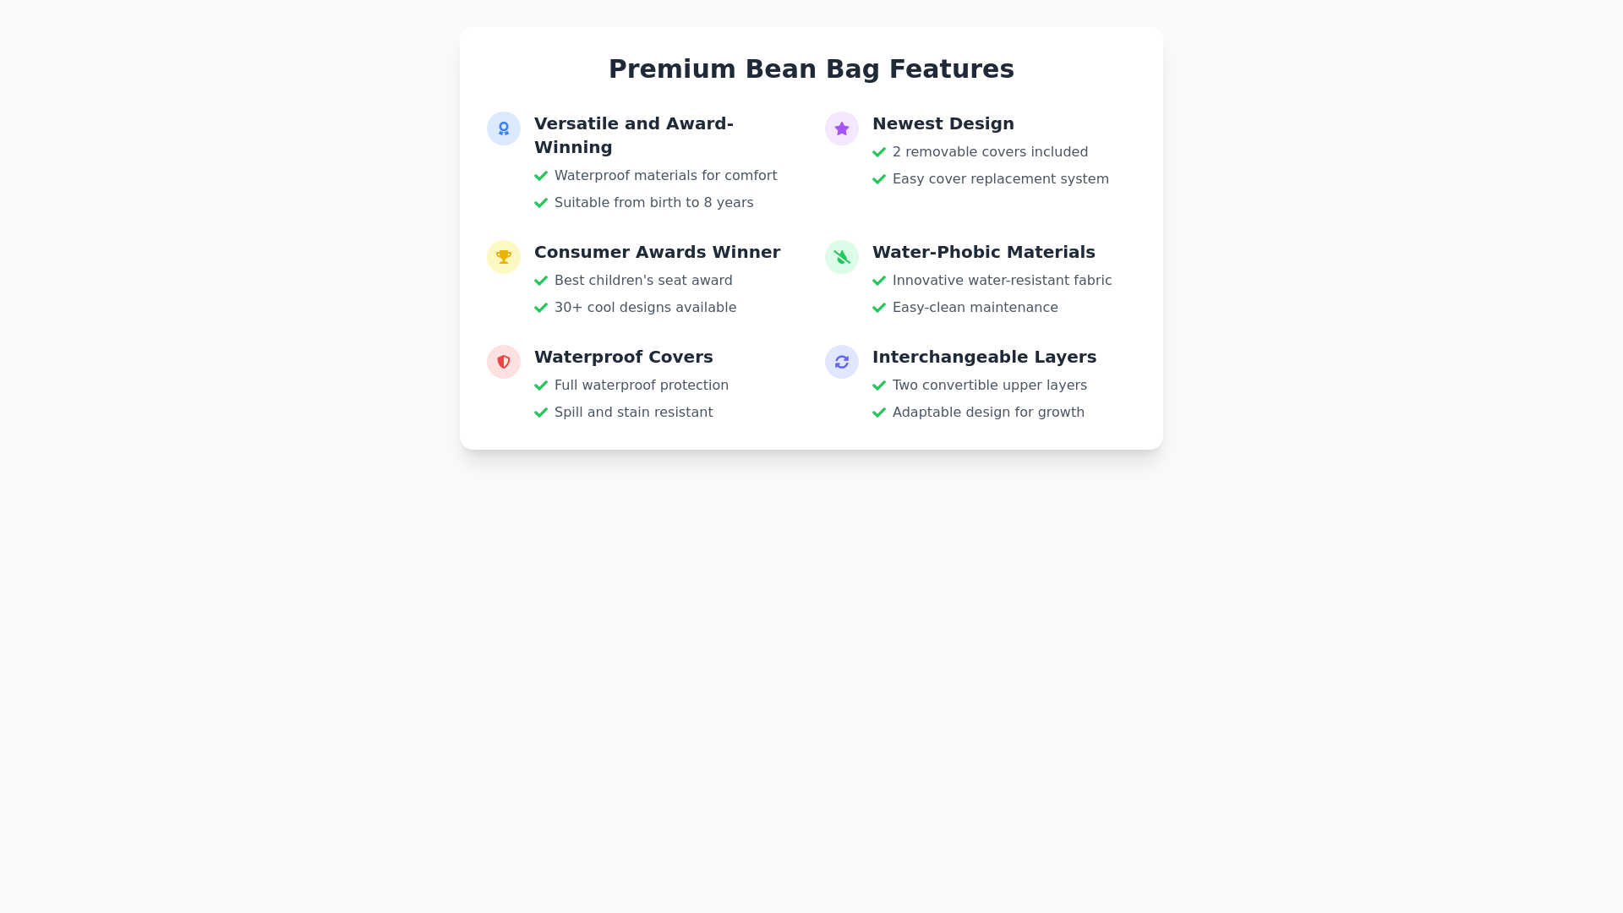Expand the Water-Phobic Materials section
Screen dimensions: 1623x913
[x=983, y=252]
